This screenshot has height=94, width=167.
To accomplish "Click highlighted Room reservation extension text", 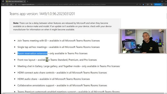I will (x=32, y=53).
